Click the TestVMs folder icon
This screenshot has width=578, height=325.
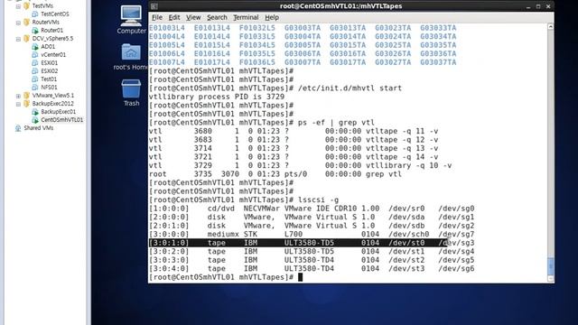26,6
